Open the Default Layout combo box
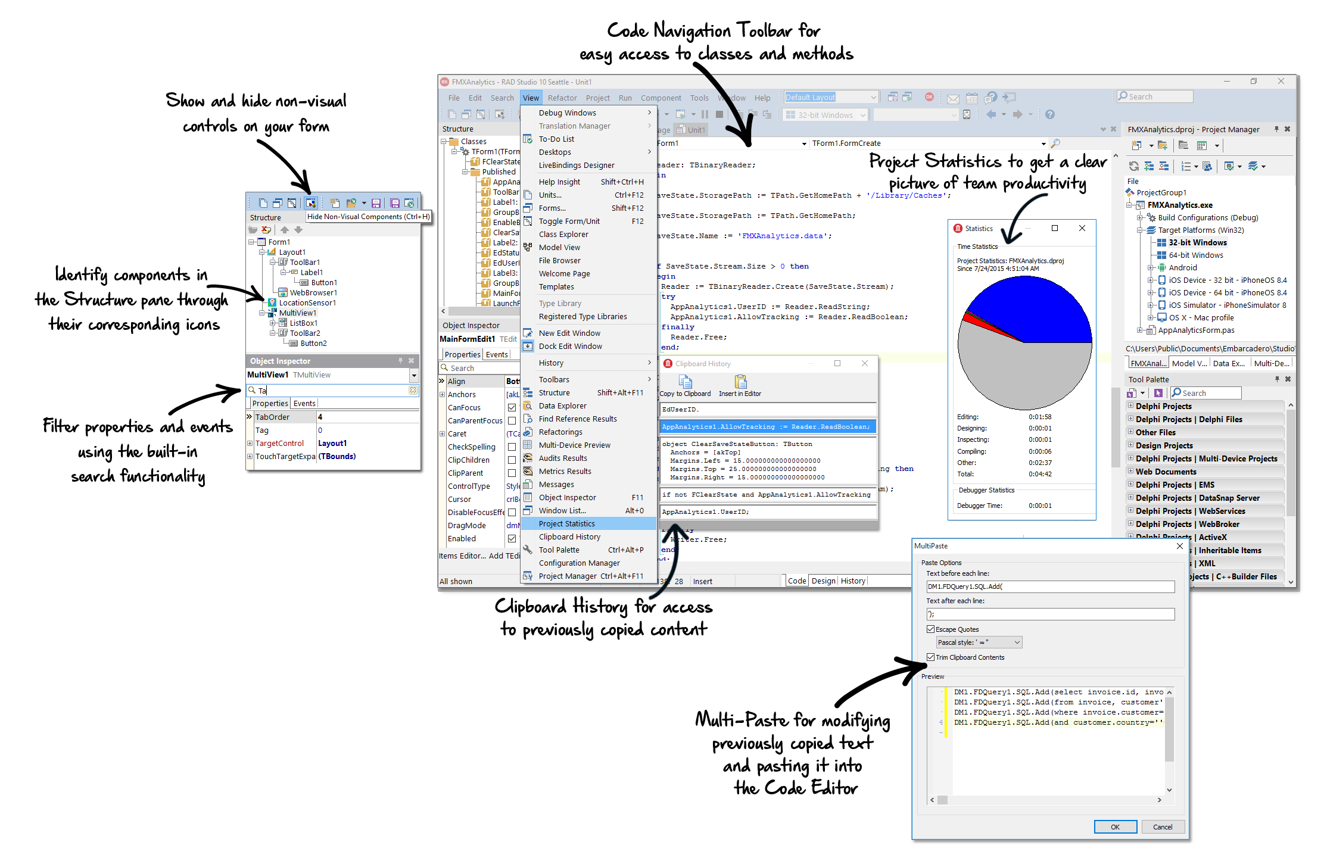The image size is (1324, 861). click(x=873, y=97)
